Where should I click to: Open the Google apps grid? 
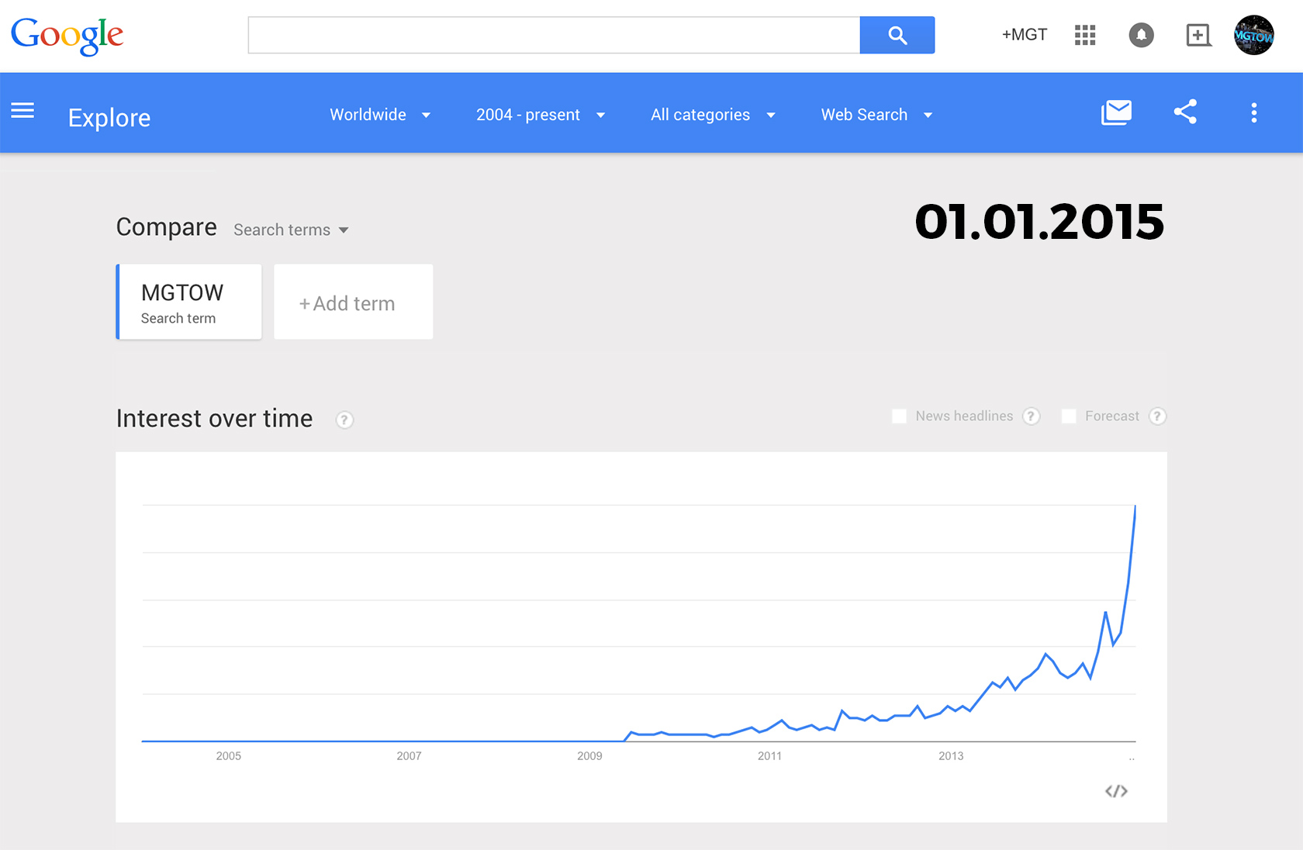(x=1085, y=35)
